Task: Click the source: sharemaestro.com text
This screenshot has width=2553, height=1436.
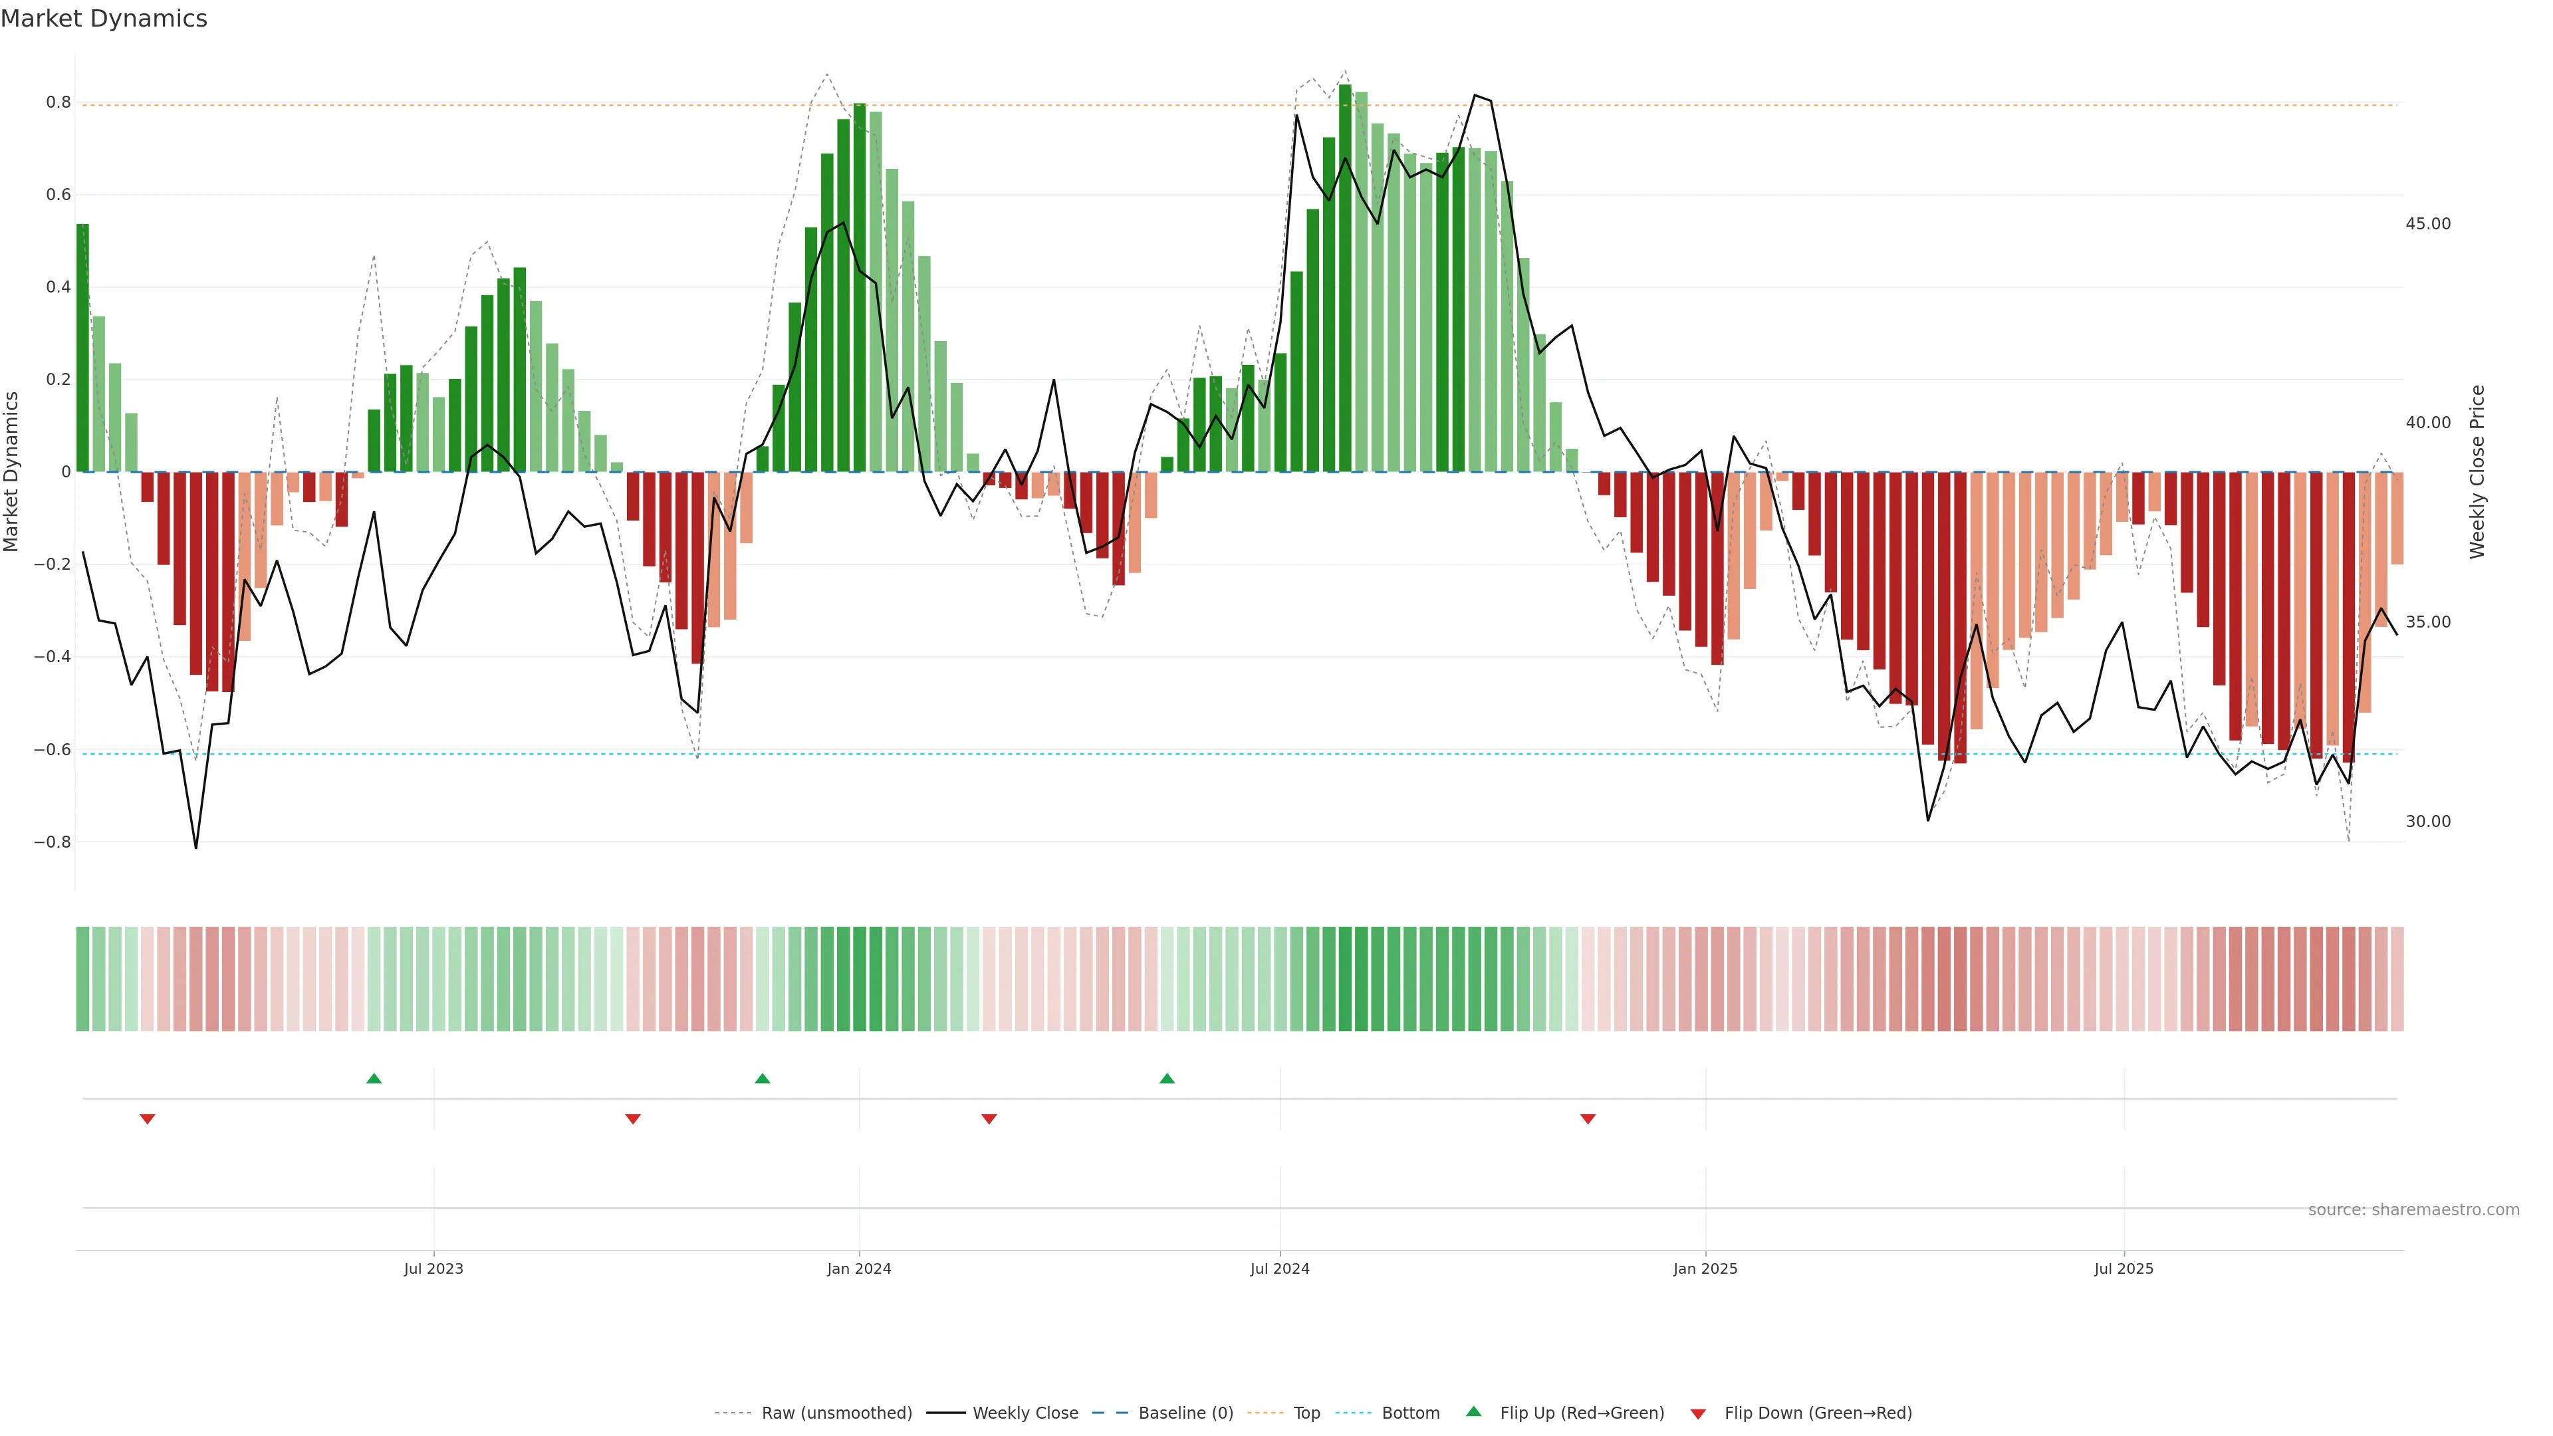Action: (x=2413, y=1210)
